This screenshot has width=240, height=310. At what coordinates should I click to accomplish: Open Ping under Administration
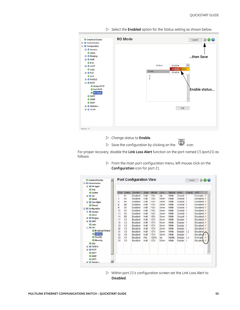[x=93, y=190]
